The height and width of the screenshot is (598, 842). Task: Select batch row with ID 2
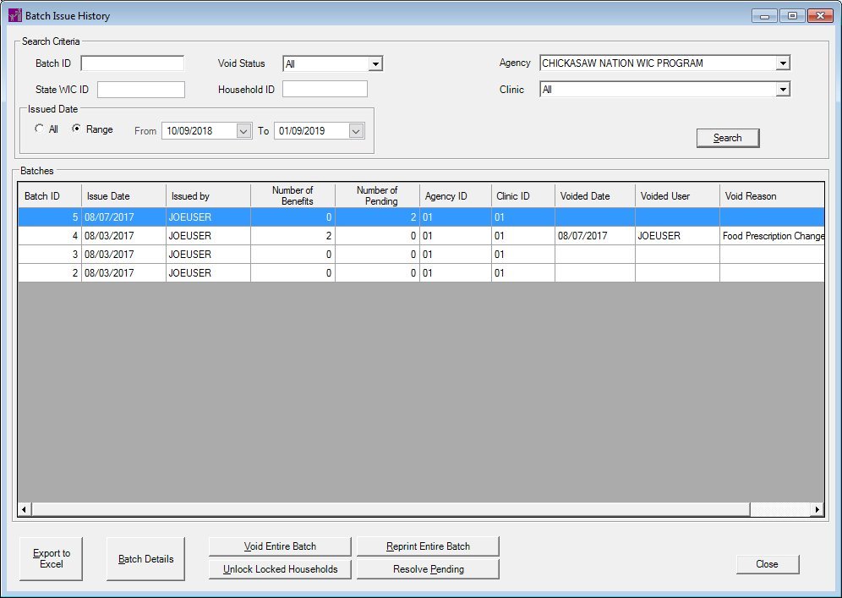tap(421, 273)
